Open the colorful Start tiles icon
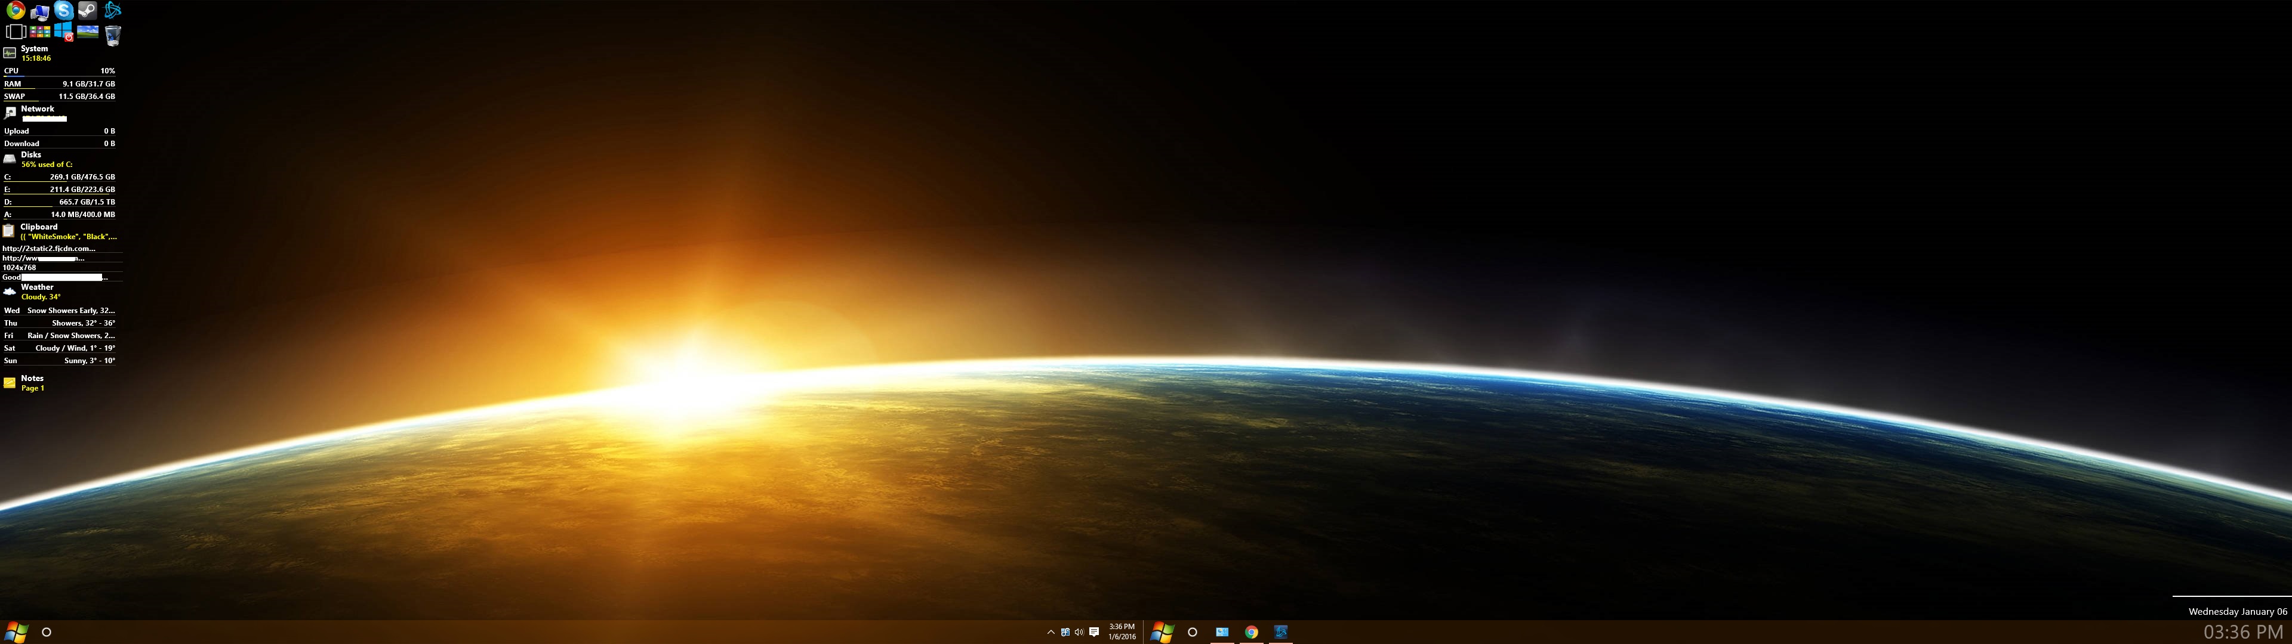 40,32
